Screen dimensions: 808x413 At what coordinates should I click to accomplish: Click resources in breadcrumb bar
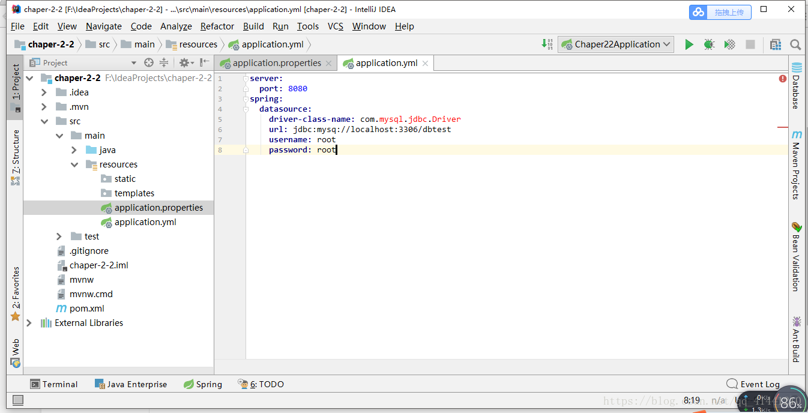(x=198, y=44)
